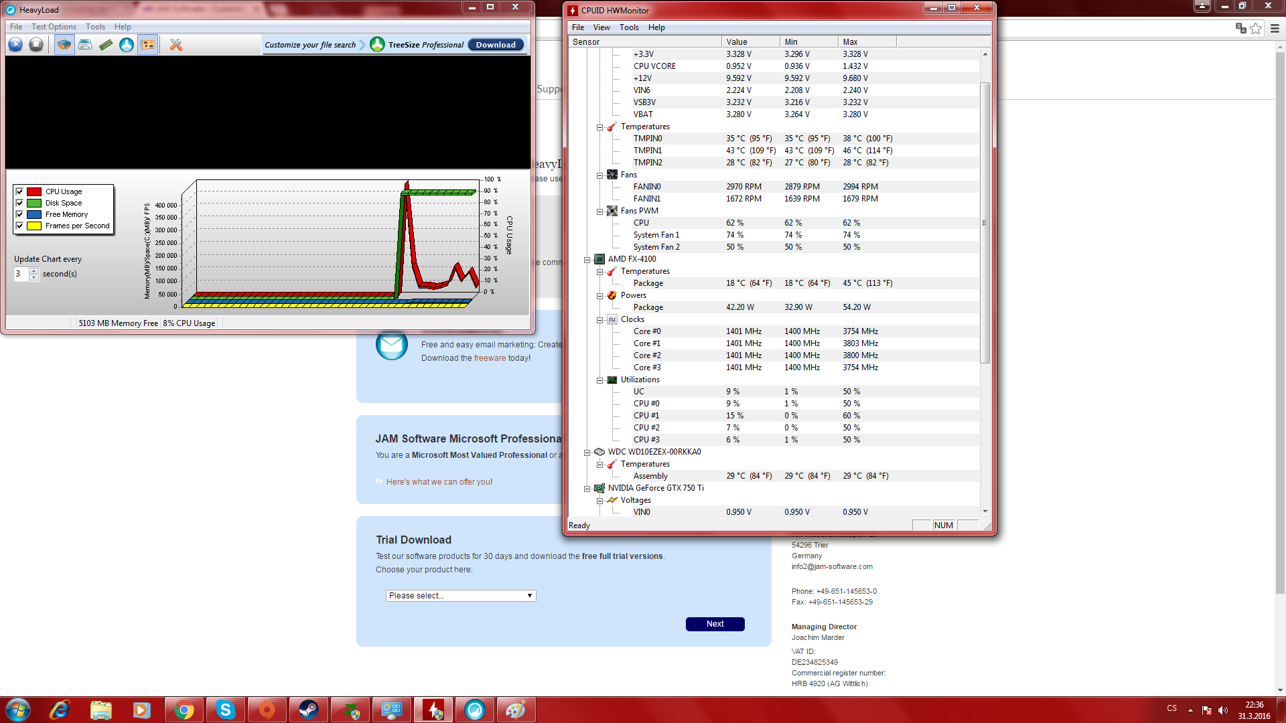This screenshot has height=723, width=1286.
Task: Click the Next button in Trial Download
Action: [715, 624]
